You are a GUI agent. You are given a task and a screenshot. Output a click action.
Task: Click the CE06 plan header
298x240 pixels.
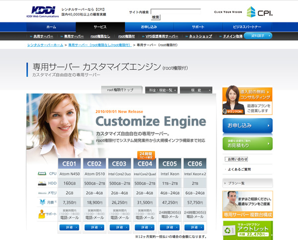(x=195, y=164)
